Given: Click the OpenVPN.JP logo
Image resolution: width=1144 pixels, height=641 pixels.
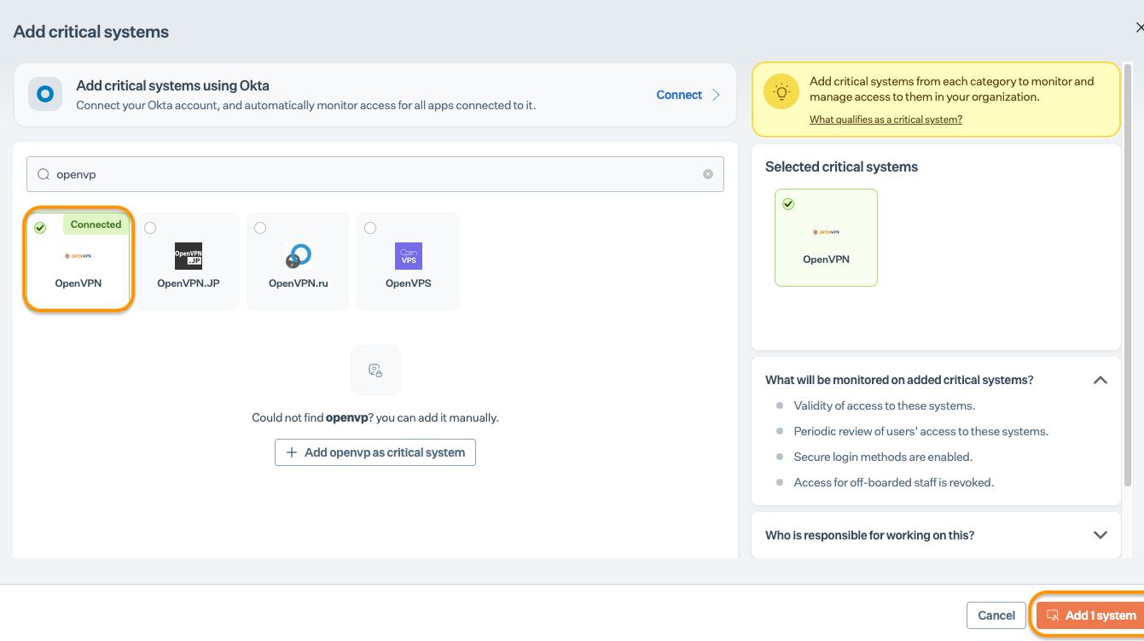Looking at the screenshot, I should [189, 256].
